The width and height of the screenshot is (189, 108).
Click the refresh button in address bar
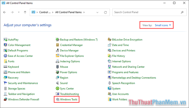106,12
